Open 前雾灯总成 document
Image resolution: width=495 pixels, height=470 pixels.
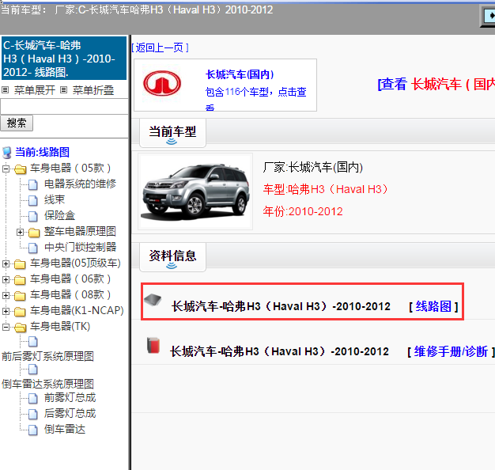[x=70, y=398]
